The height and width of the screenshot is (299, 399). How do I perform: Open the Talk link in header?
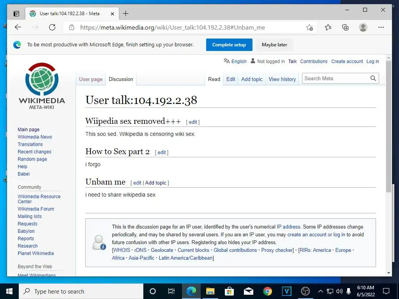click(292, 61)
